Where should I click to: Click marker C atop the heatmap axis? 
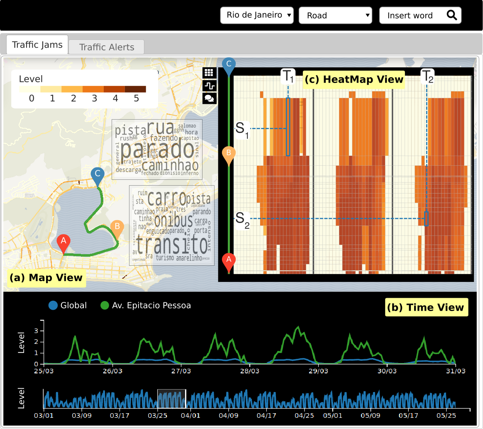click(x=229, y=66)
